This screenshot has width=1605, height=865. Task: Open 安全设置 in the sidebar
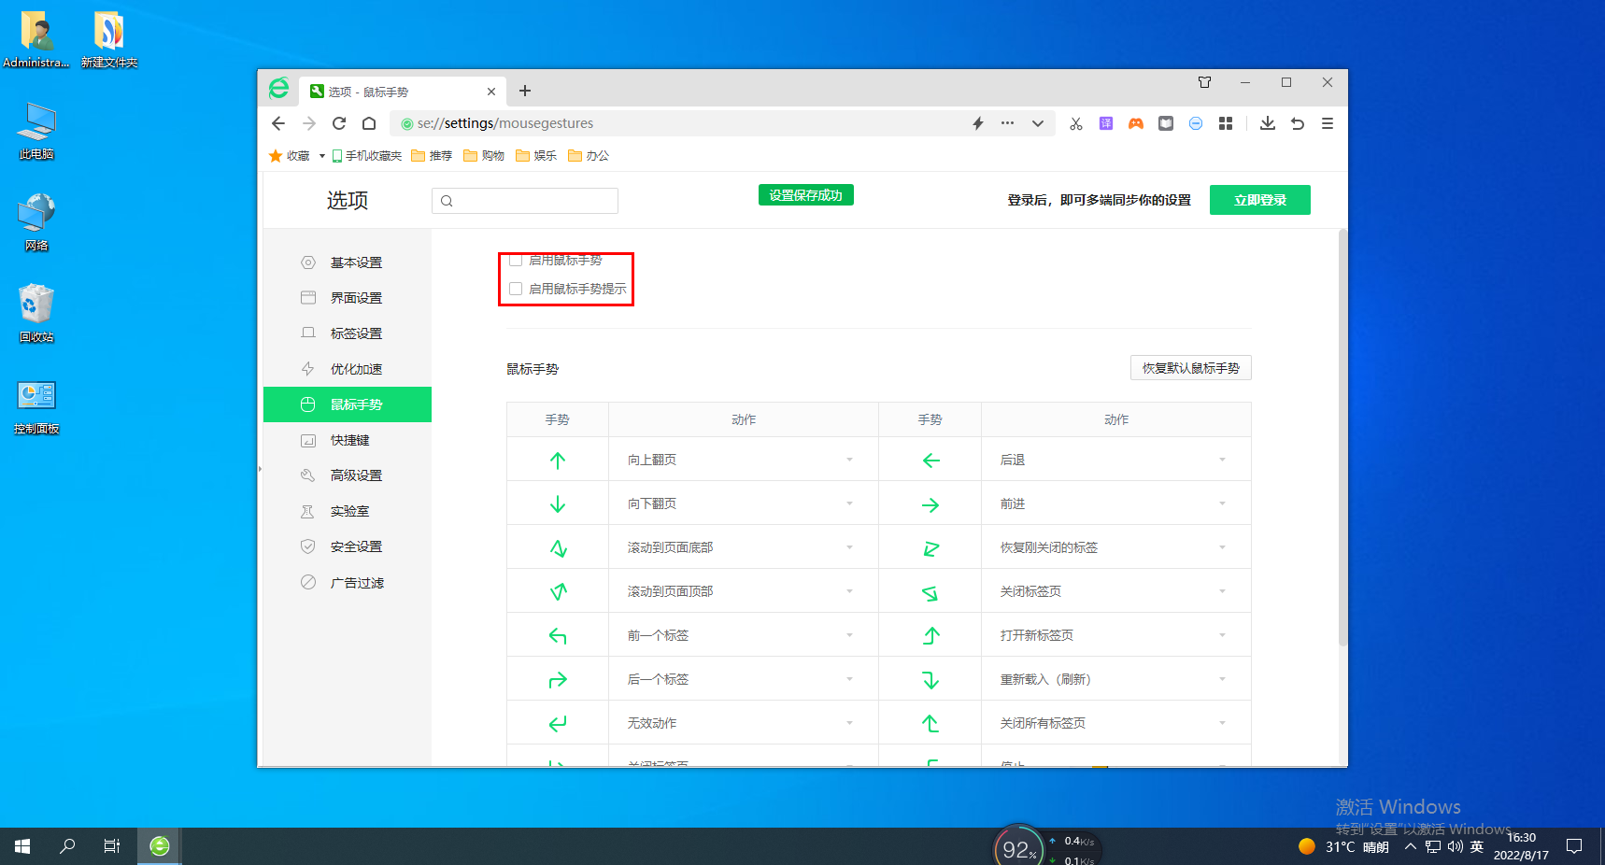click(x=348, y=546)
